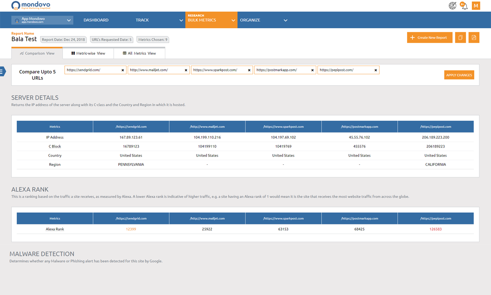
Task: Expand the Organize menu dropdown
Action: pyautogui.click(x=286, y=20)
